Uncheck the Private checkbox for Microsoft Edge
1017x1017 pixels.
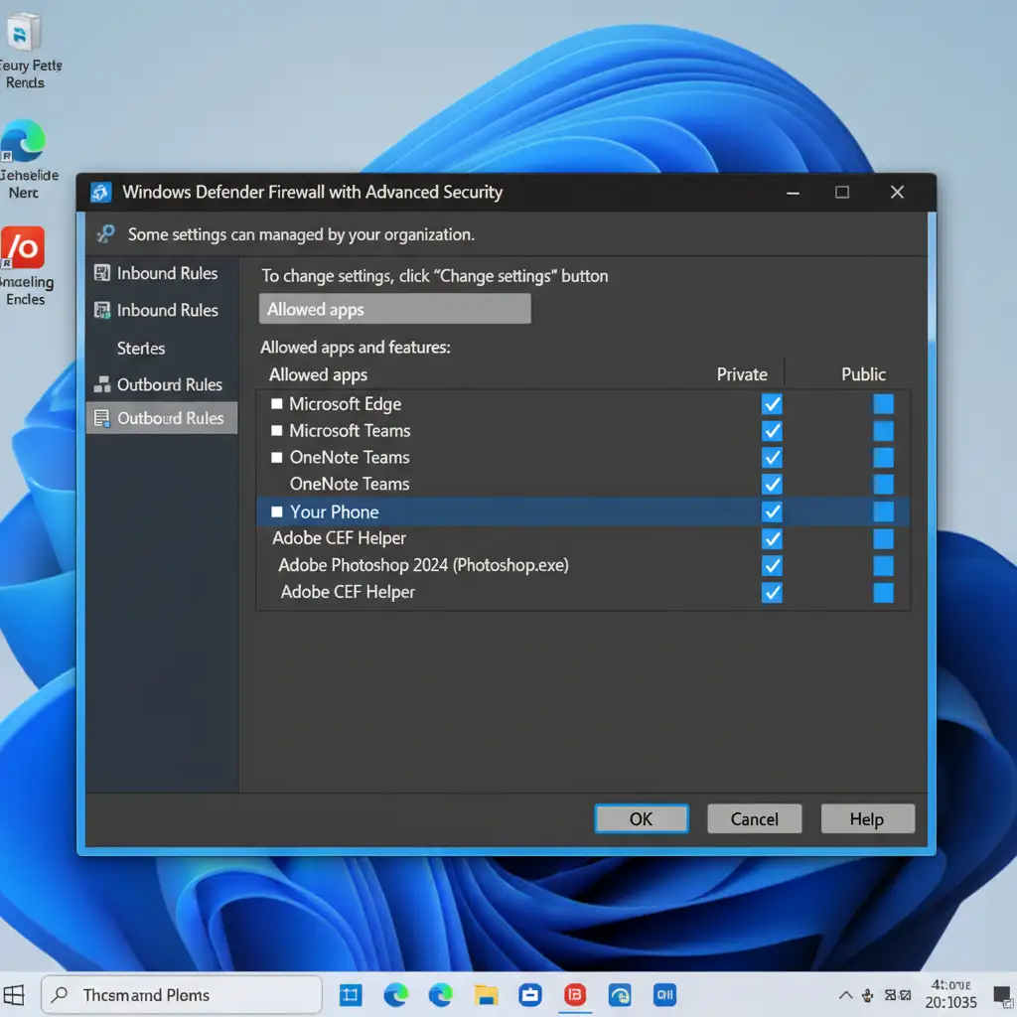[x=771, y=404]
